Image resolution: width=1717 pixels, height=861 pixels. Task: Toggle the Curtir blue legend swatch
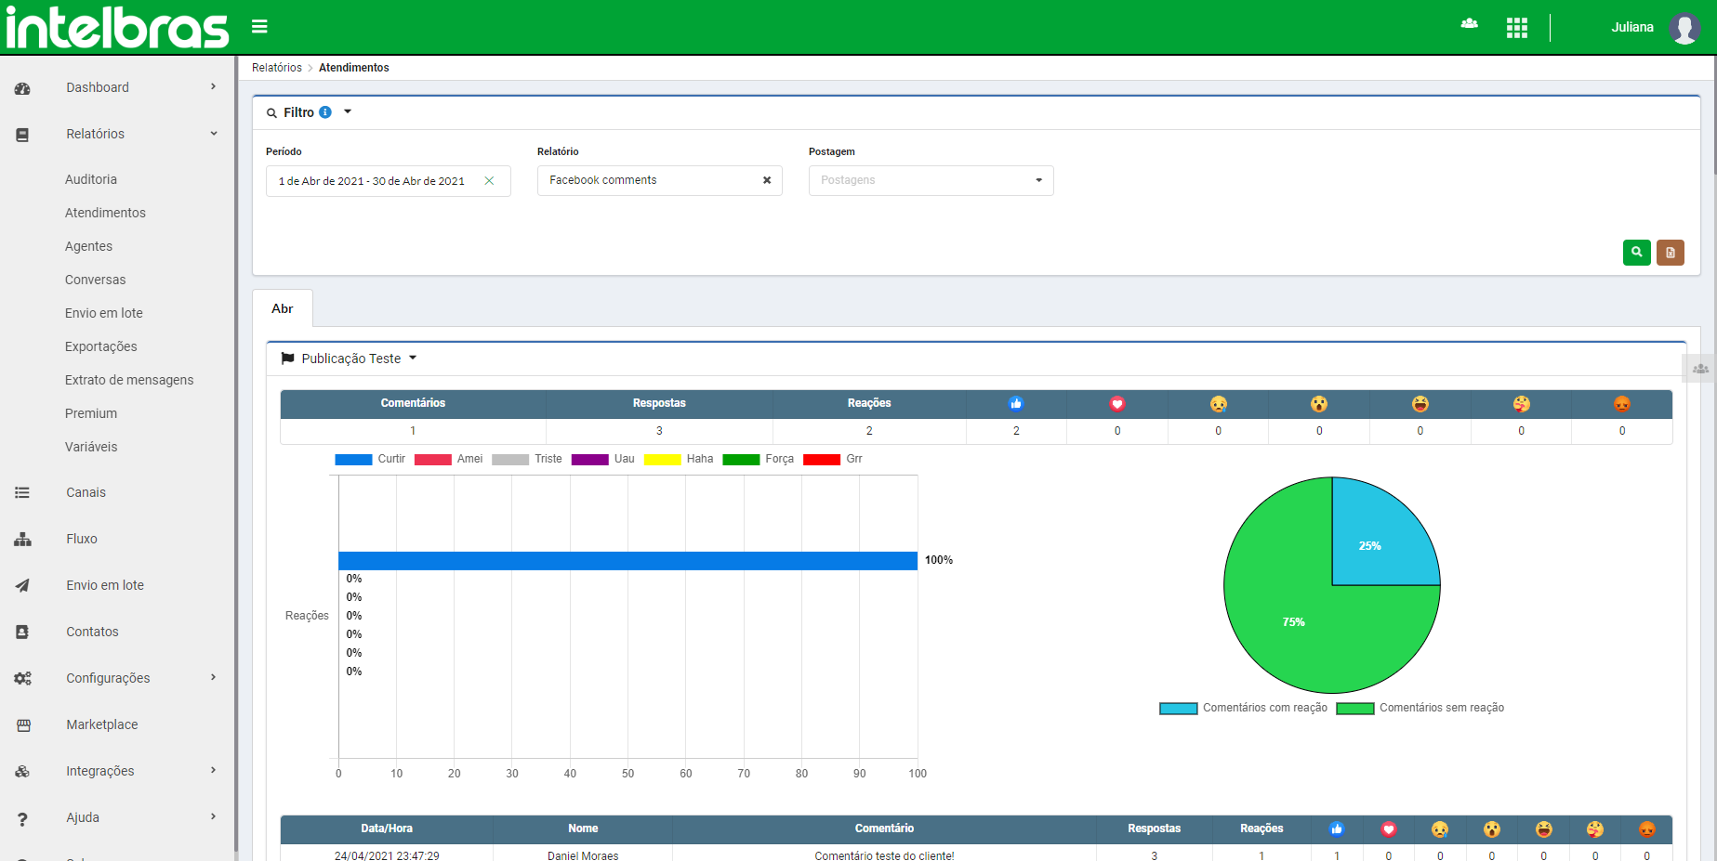[x=353, y=460]
